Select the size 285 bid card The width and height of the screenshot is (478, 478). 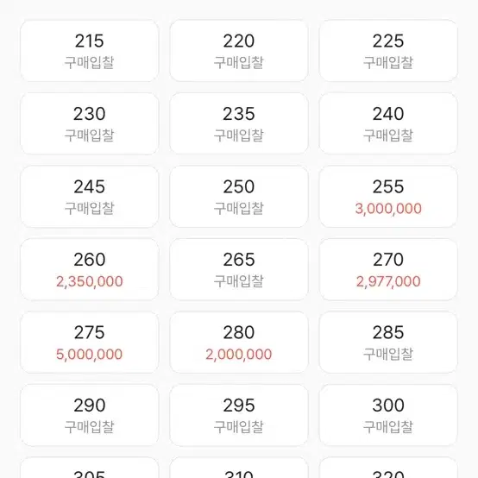(388, 343)
